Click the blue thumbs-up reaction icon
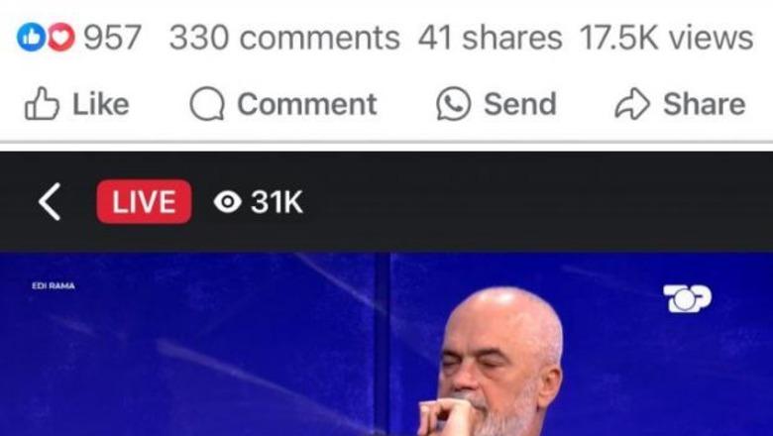Viewport: 773px width, 436px height. (31, 38)
